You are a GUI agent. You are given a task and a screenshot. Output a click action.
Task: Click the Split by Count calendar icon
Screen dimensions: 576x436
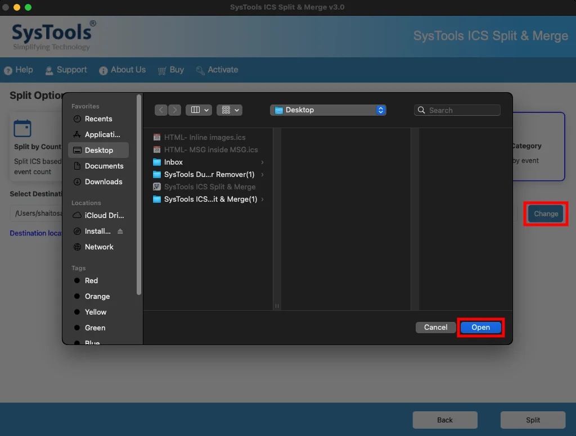pyautogui.click(x=22, y=129)
